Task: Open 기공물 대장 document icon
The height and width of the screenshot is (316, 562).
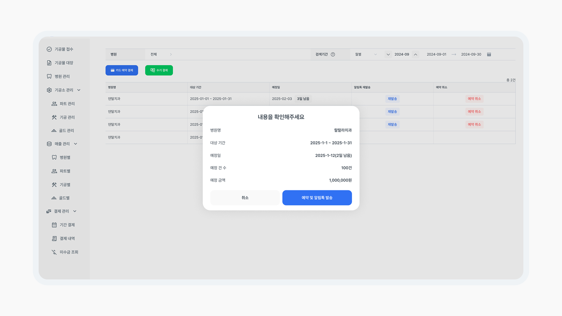Action: click(x=49, y=63)
